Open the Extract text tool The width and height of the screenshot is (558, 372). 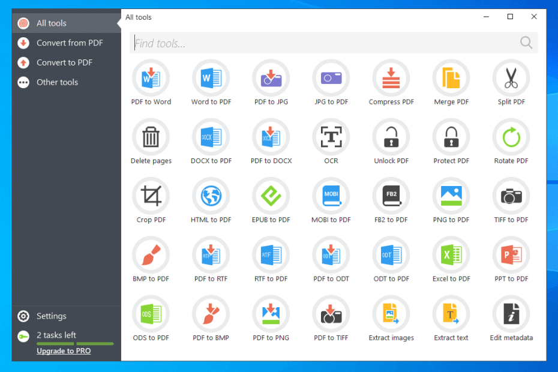[451, 314]
